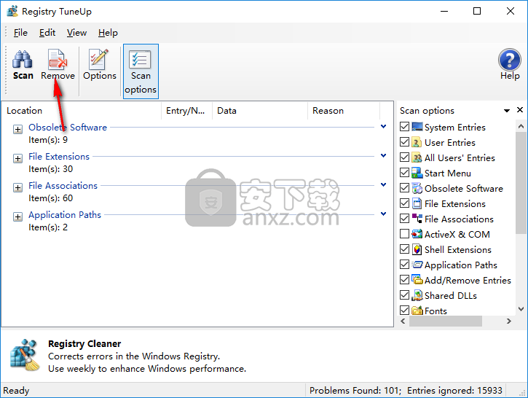
Task: Click the System Entries monitor icon
Action: [x=417, y=127]
